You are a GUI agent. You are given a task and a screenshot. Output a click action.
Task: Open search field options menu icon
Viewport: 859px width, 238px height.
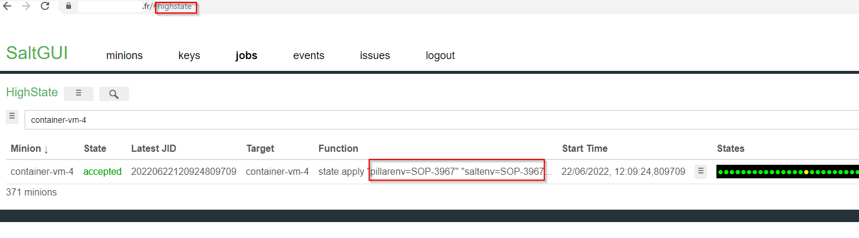[12, 116]
